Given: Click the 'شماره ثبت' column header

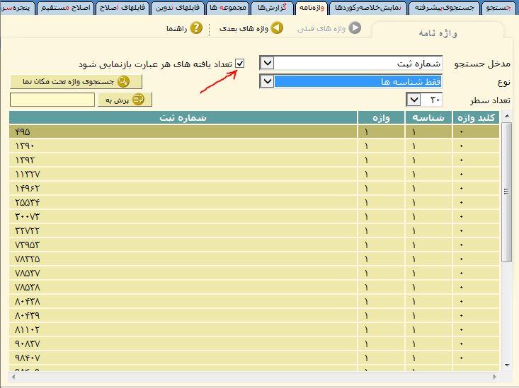Looking at the screenshot, I should tap(184, 117).
